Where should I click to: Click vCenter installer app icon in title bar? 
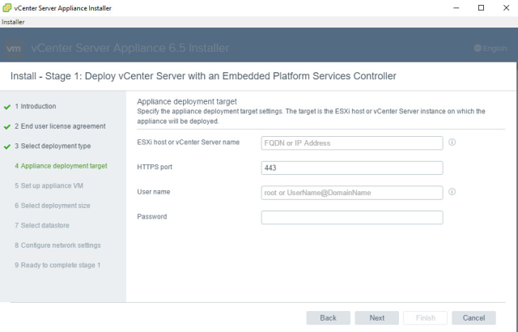point(6,8)
